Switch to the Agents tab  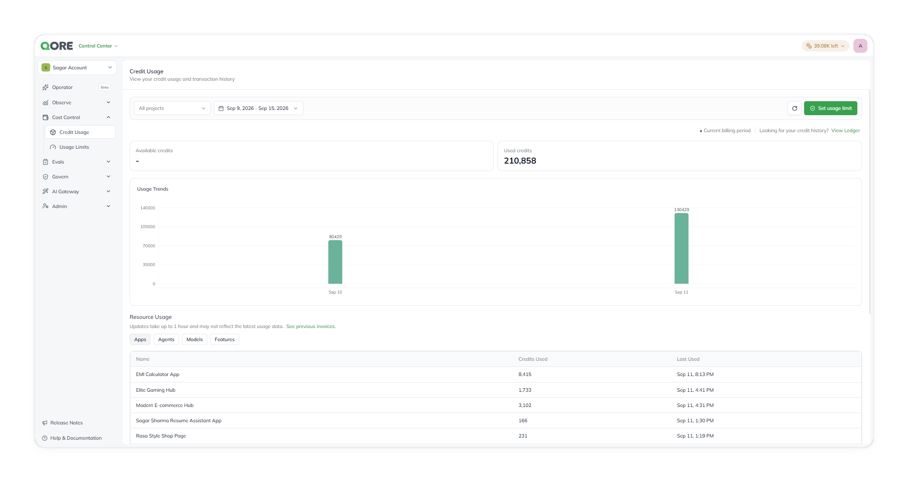166,339
